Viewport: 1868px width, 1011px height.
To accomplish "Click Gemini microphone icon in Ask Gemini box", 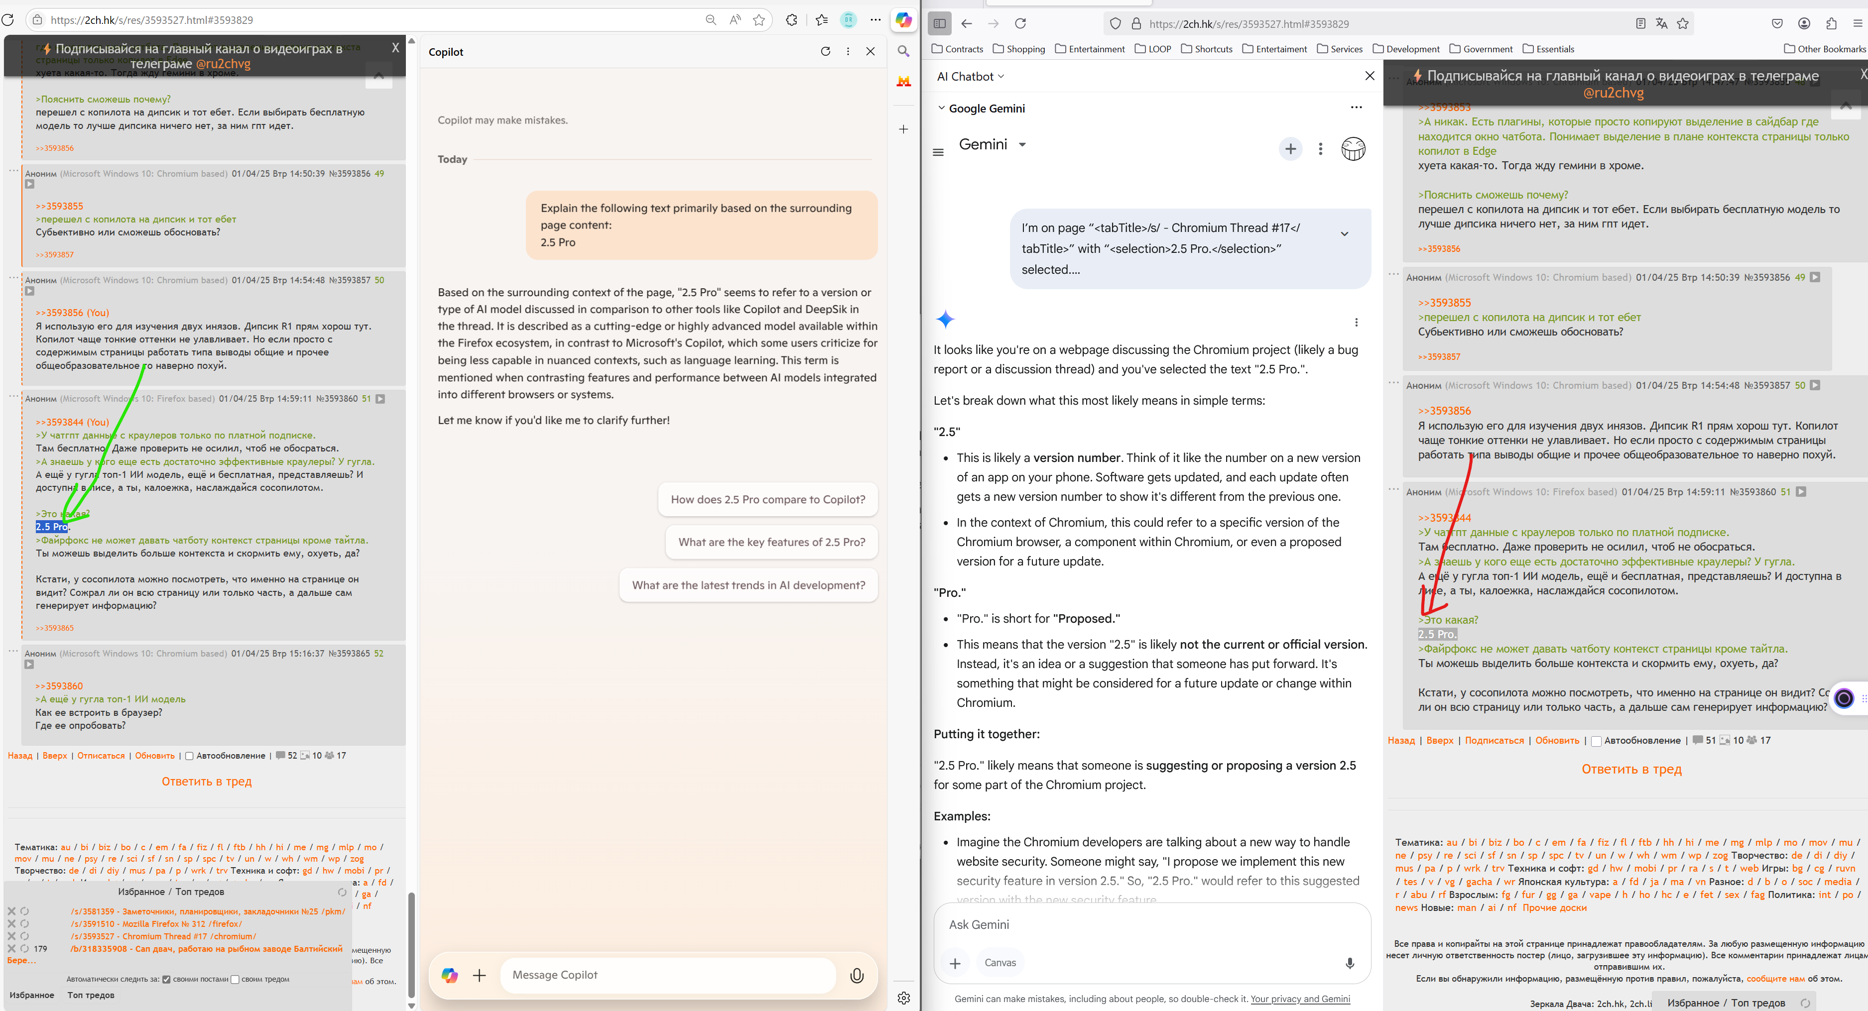I will click(x=1350, y=963).
